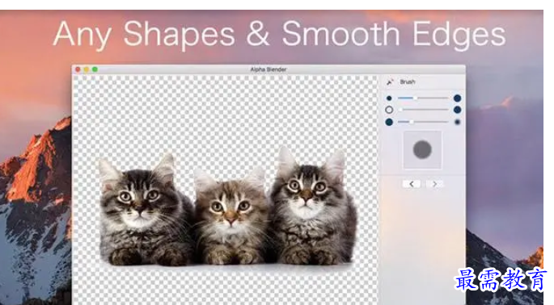Click the "Alpha Blender" window title

coord(269,69)
